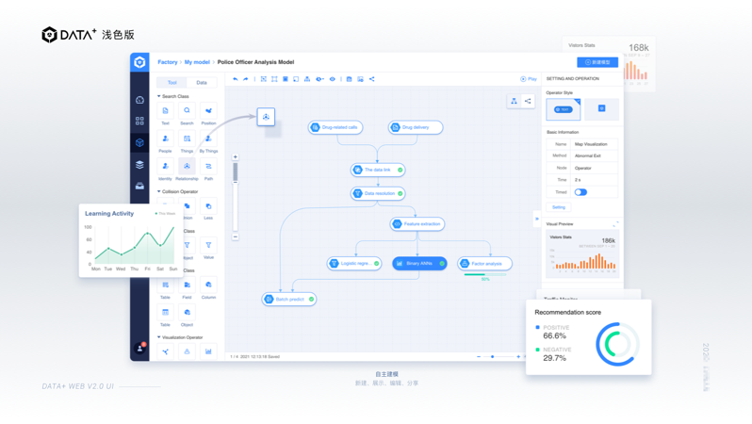Choose the TEXT pill operator style

(x=564, y=109)
